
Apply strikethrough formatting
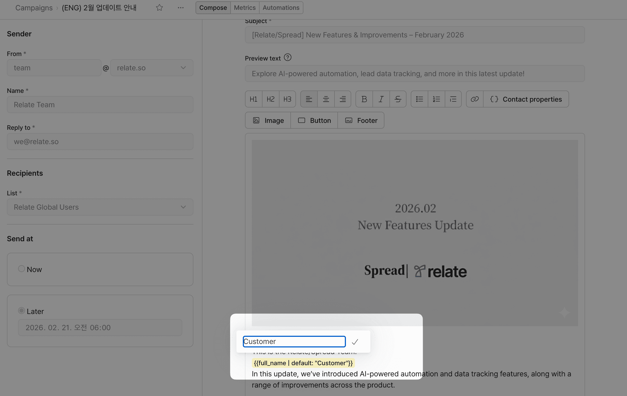[398, 99]
